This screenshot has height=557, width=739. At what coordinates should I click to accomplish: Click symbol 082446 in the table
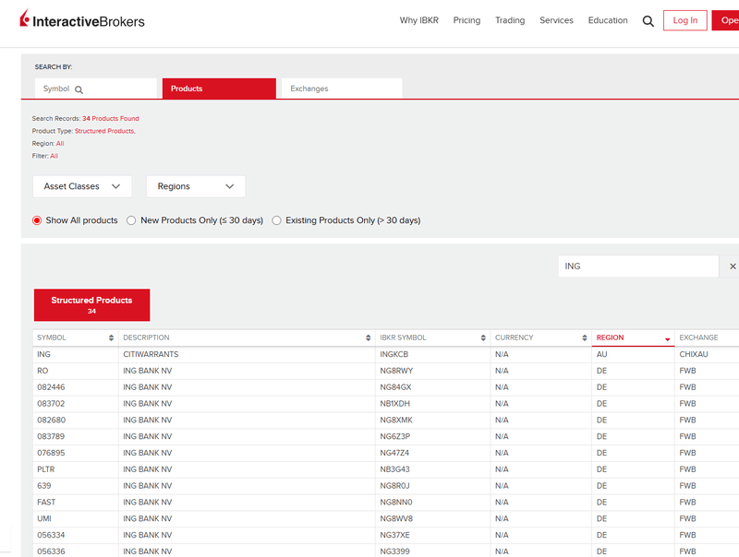point(51,387)
